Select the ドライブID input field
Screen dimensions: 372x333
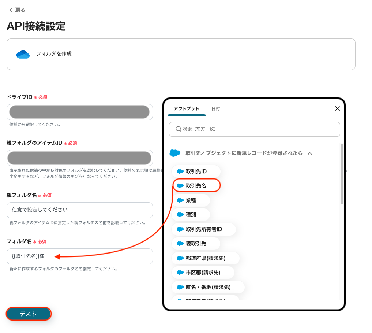click(x=79, y=112)
